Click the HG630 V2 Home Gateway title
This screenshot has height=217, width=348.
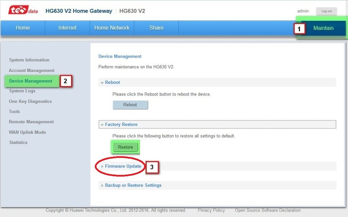[79, 11]
